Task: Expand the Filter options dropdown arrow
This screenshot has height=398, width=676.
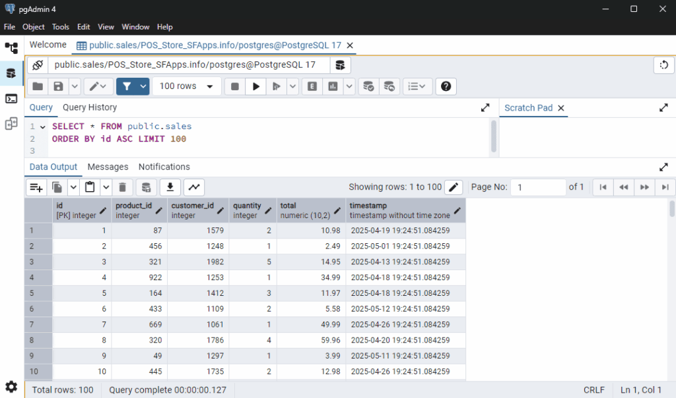Action: pos(143,86)
